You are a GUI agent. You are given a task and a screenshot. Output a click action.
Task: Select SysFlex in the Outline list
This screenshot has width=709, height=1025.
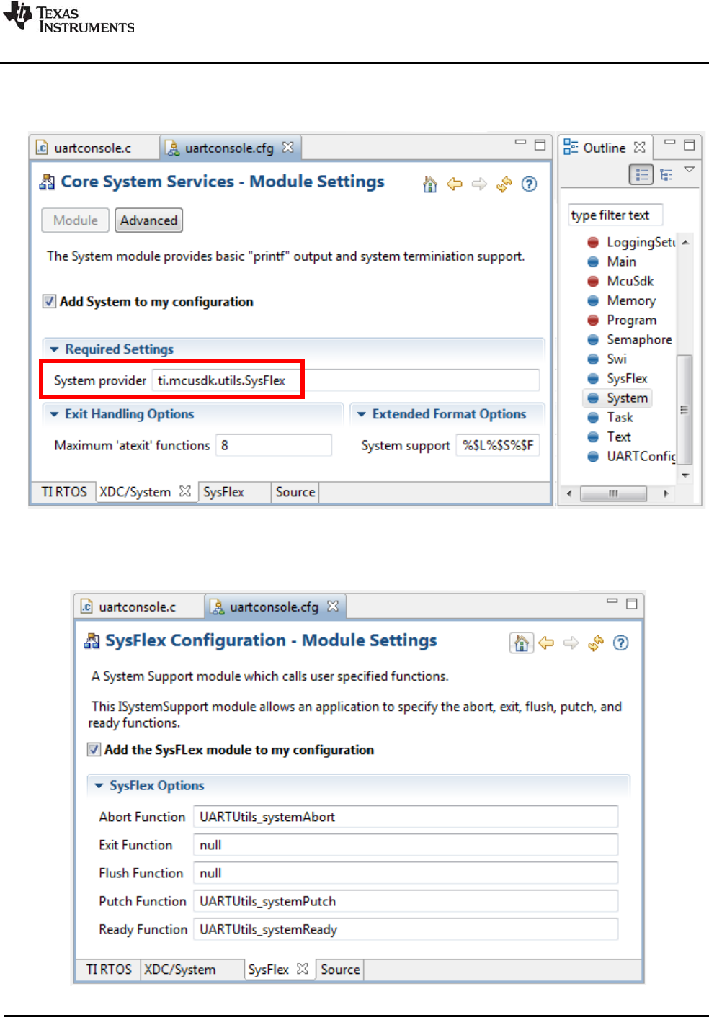(618, 378)
